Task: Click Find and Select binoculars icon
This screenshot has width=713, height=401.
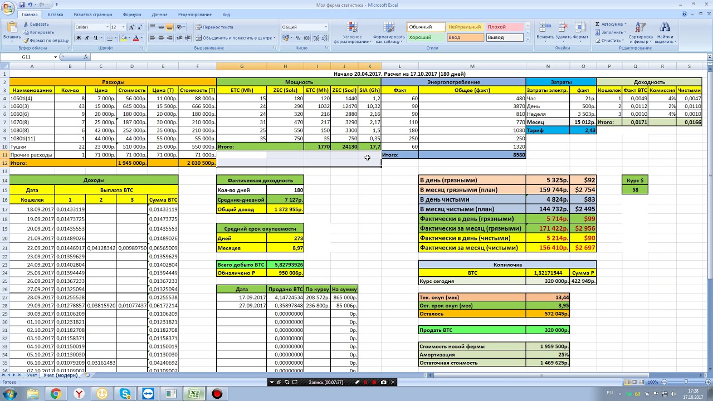Action: (x=665, y=32)
